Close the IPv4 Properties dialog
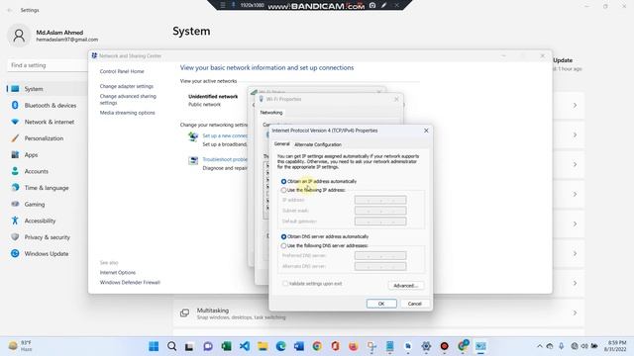Screen dimensions: 634x356 (426, 131)
